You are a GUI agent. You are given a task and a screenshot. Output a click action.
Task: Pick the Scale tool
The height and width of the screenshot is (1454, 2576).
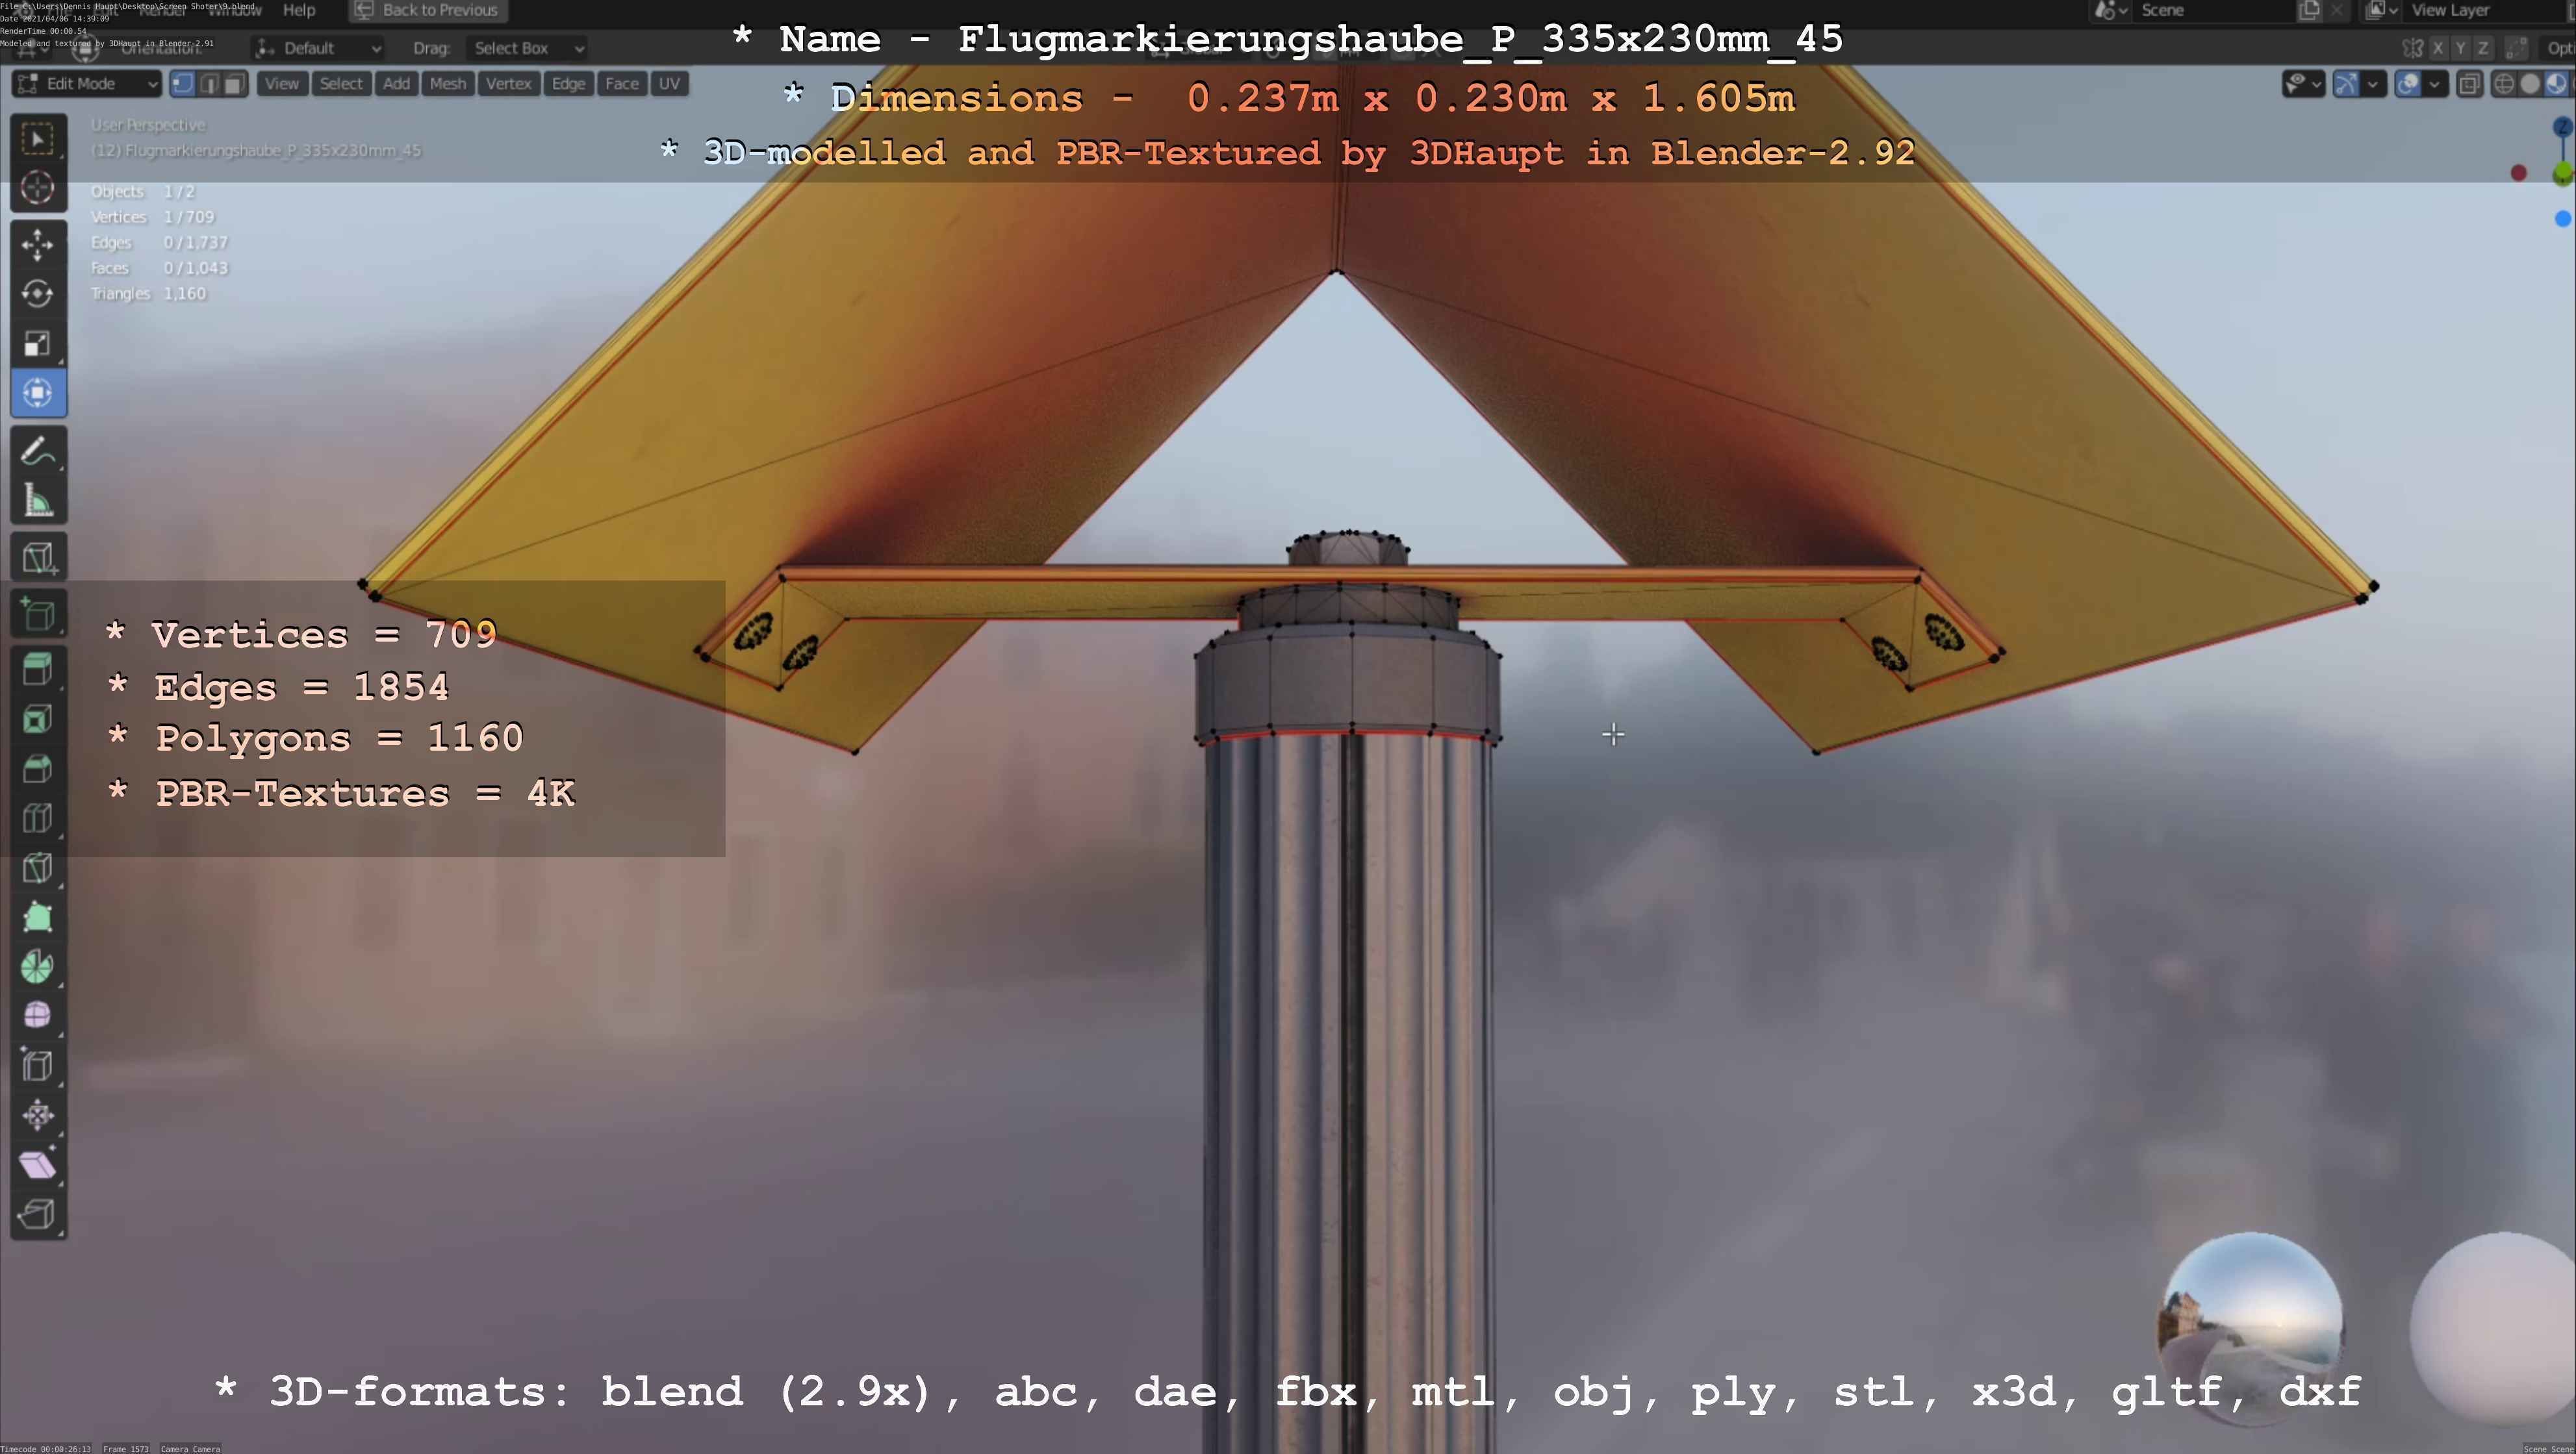tap(38, 344)
